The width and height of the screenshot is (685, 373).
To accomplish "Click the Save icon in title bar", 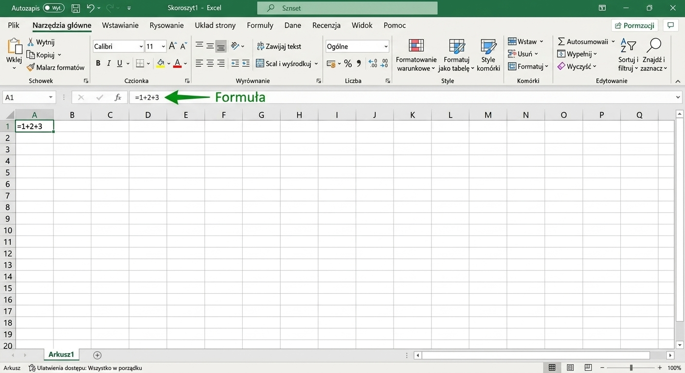I will coord(75,8).
